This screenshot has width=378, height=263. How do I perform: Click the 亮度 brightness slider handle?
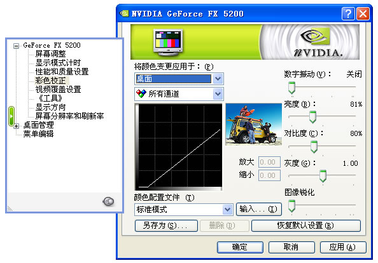click(x=312, y=117)
